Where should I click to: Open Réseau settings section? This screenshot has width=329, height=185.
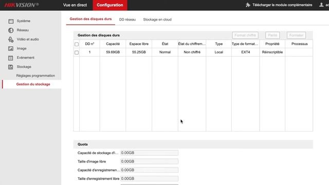23,30
